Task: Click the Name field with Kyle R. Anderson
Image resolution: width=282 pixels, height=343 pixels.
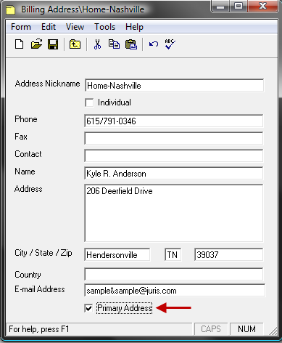Action: click(x=174, y=174)
